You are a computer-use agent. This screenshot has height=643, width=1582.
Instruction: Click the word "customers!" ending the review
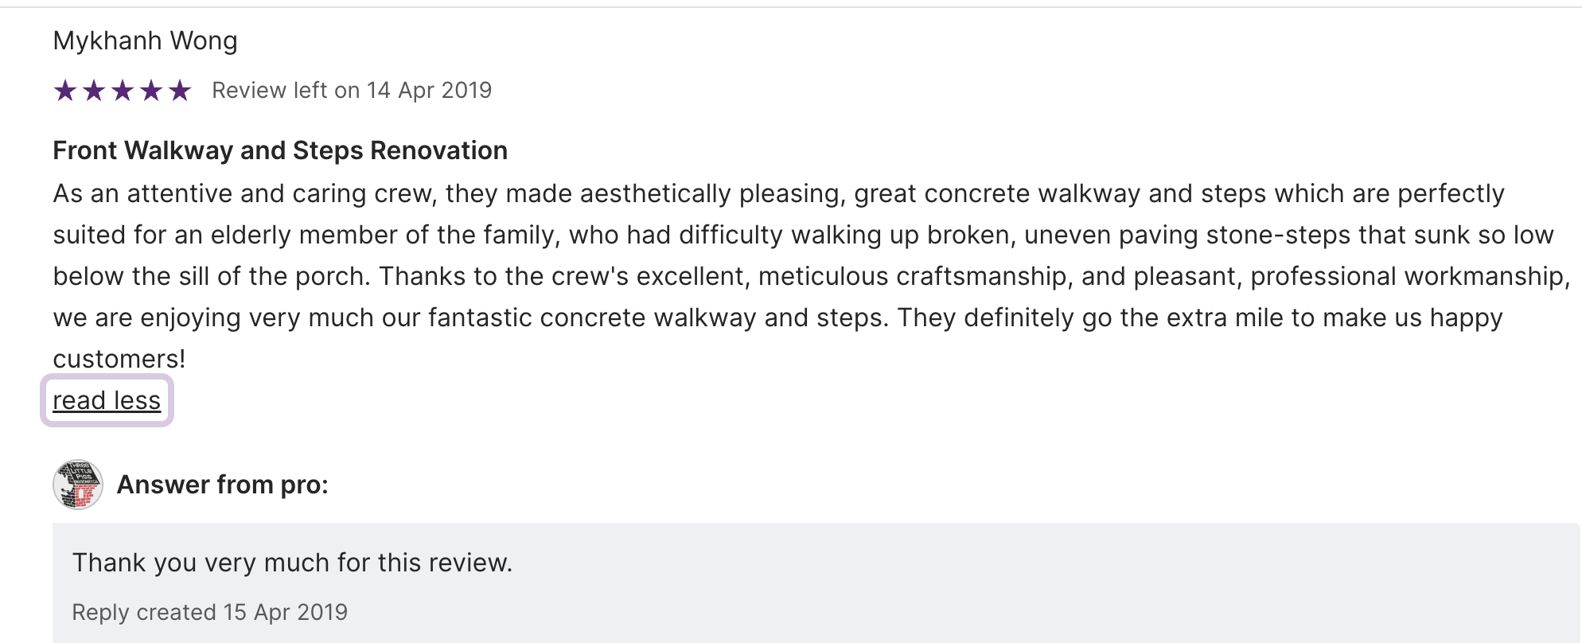pos(119,359)
